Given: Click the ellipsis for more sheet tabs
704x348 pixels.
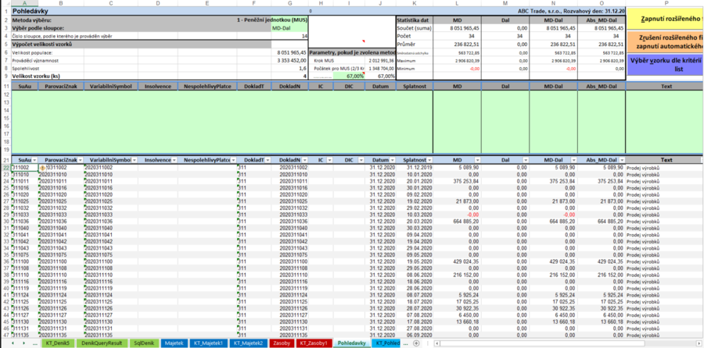Looking at the screenshot, I should click(x=34, y=343).
